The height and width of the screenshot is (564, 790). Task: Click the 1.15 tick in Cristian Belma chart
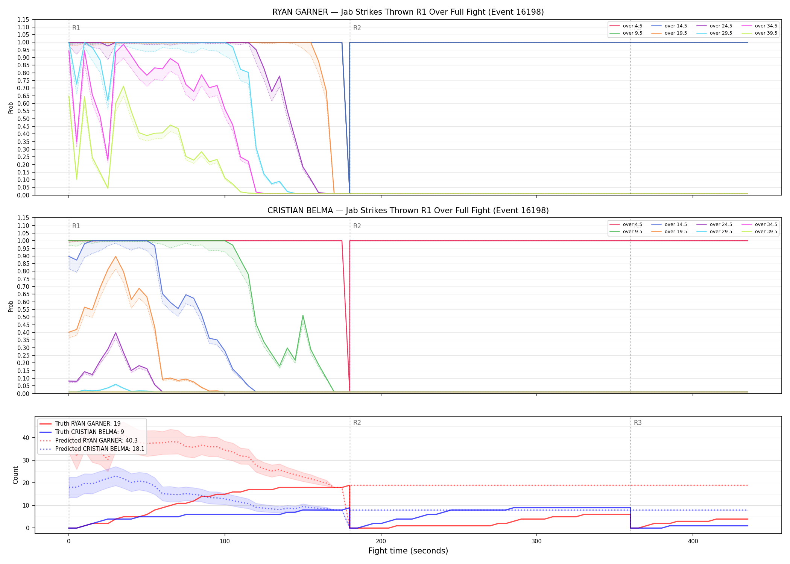(23, 218)
